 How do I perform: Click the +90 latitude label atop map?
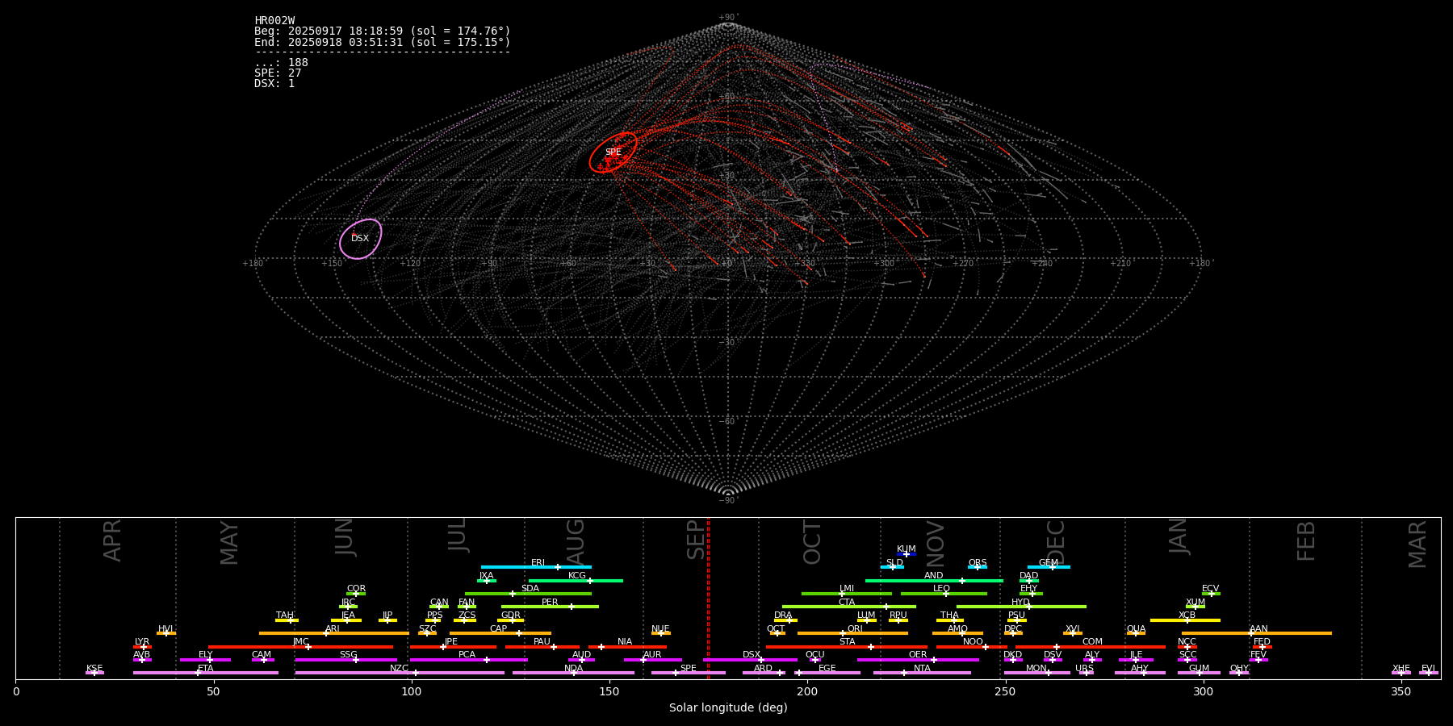727,17
